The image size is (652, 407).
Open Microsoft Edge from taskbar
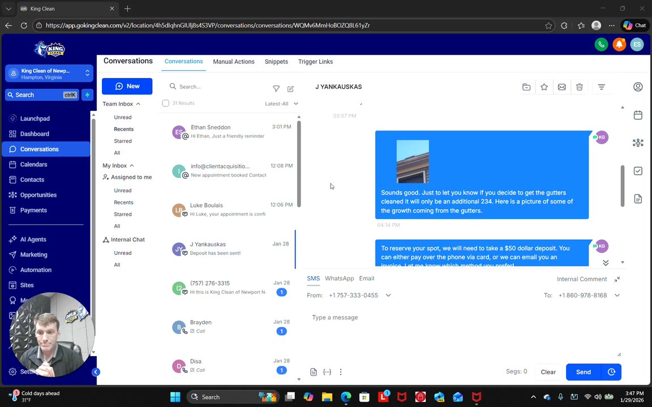pos(346,397)
